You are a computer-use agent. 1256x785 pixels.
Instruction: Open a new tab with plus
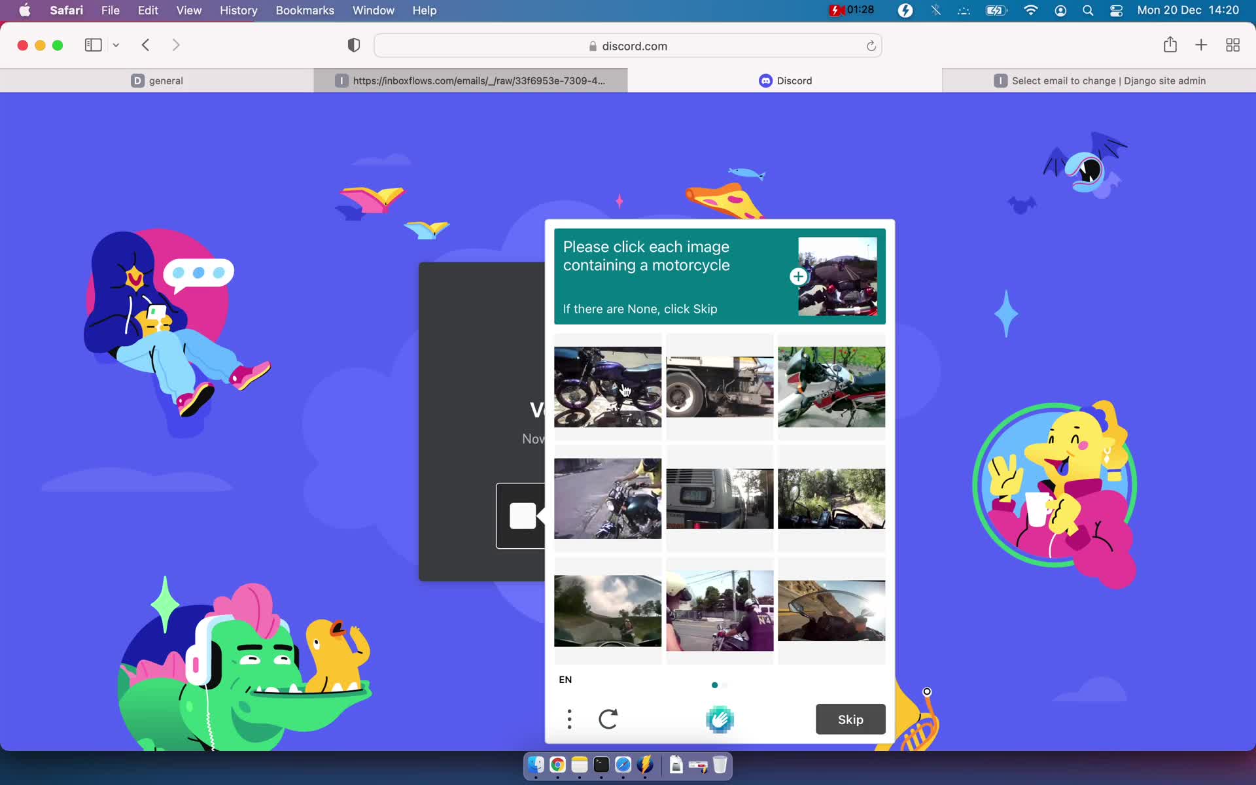coord(1201,45)
